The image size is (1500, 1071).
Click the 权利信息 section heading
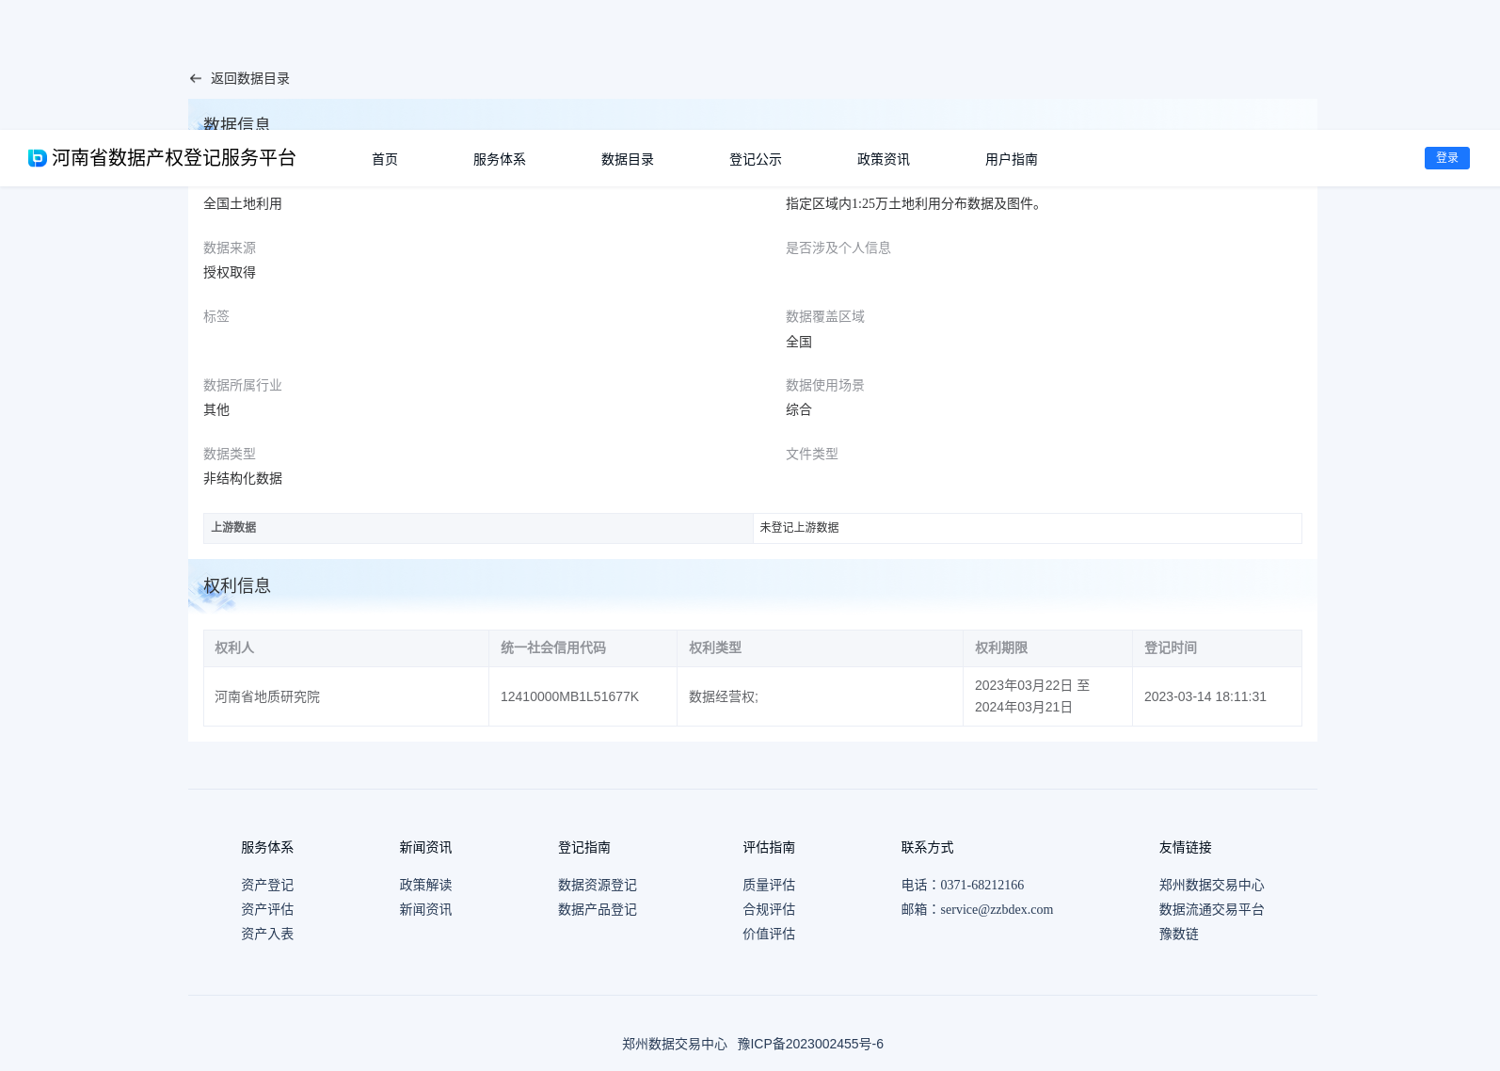pos(237,585)
